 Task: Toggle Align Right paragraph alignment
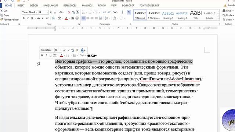pyautogui.click(x=92, y=18)
